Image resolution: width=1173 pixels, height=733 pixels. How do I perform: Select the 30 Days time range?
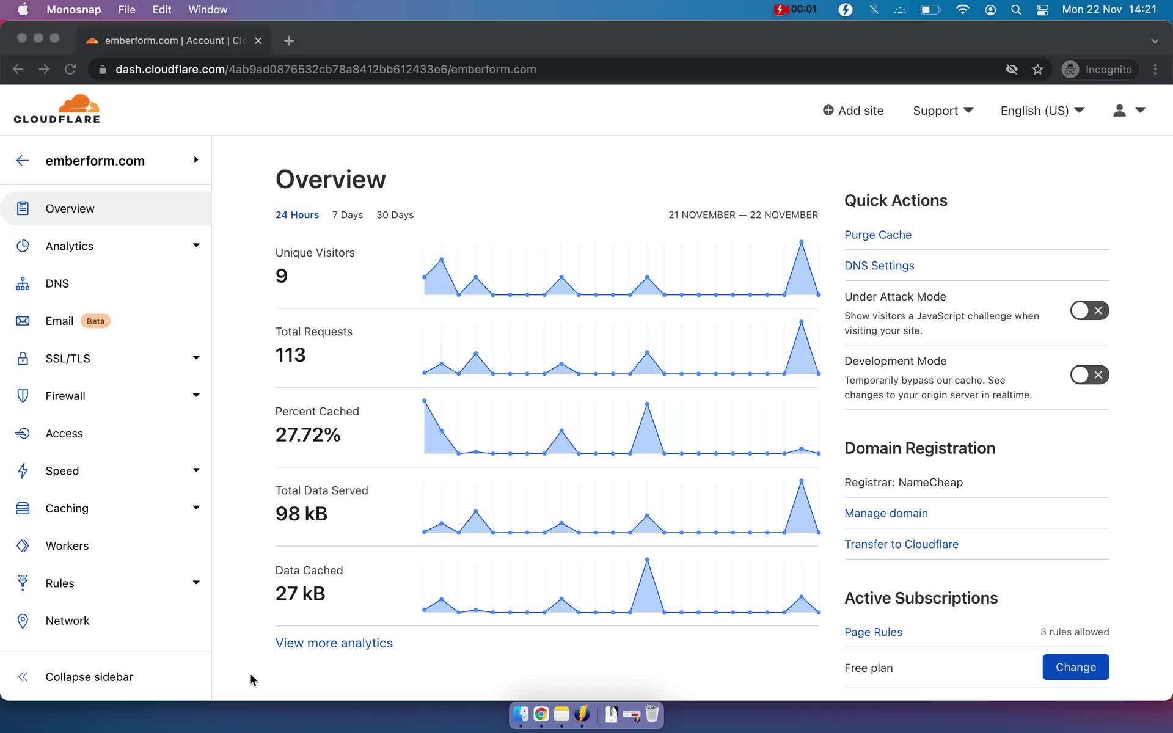(395, 215)
